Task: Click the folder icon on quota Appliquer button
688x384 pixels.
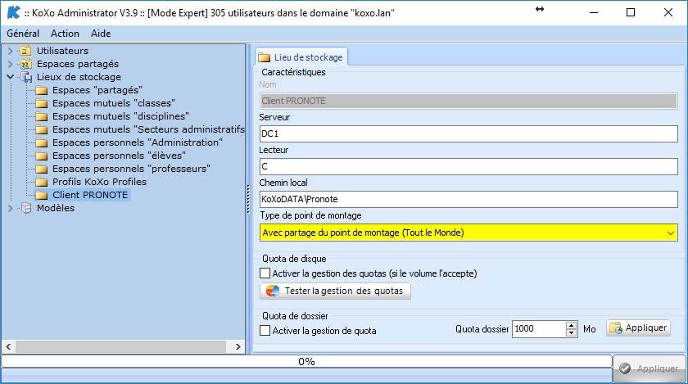Action: click(616, 328)
